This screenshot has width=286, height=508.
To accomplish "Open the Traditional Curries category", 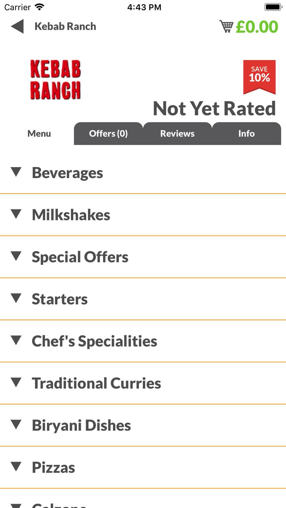I will point(143,383).
